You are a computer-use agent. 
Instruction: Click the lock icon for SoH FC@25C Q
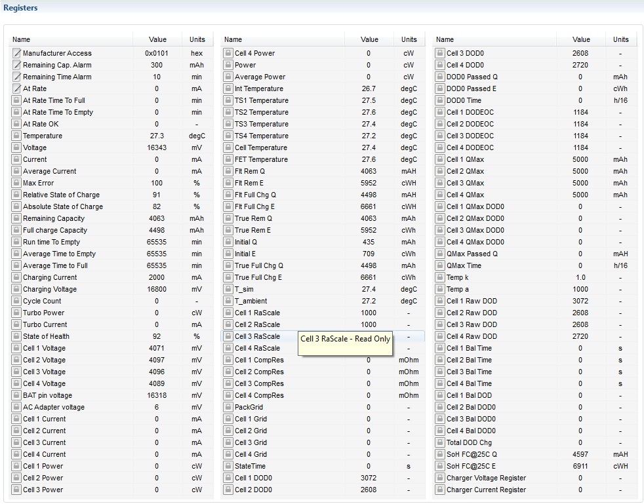tap(440, 455)
